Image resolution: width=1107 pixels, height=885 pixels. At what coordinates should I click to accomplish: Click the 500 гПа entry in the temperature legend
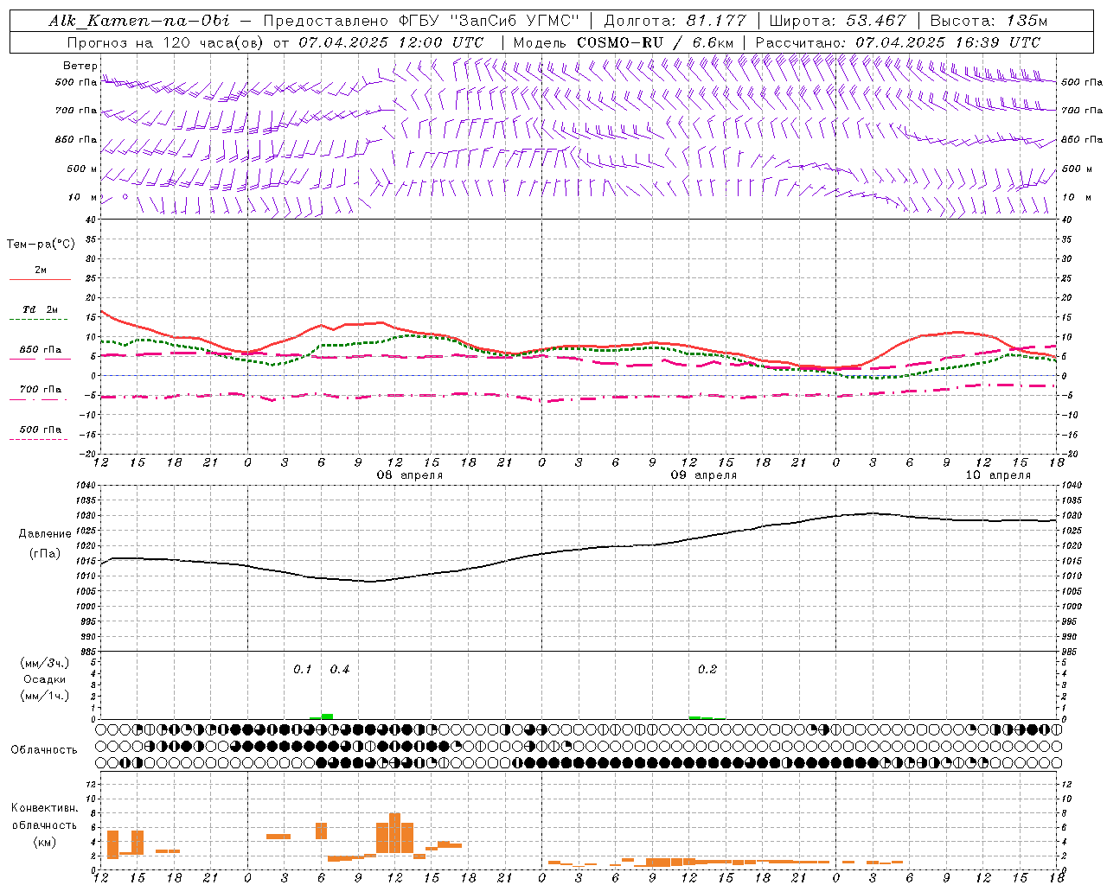click(41, 430)
